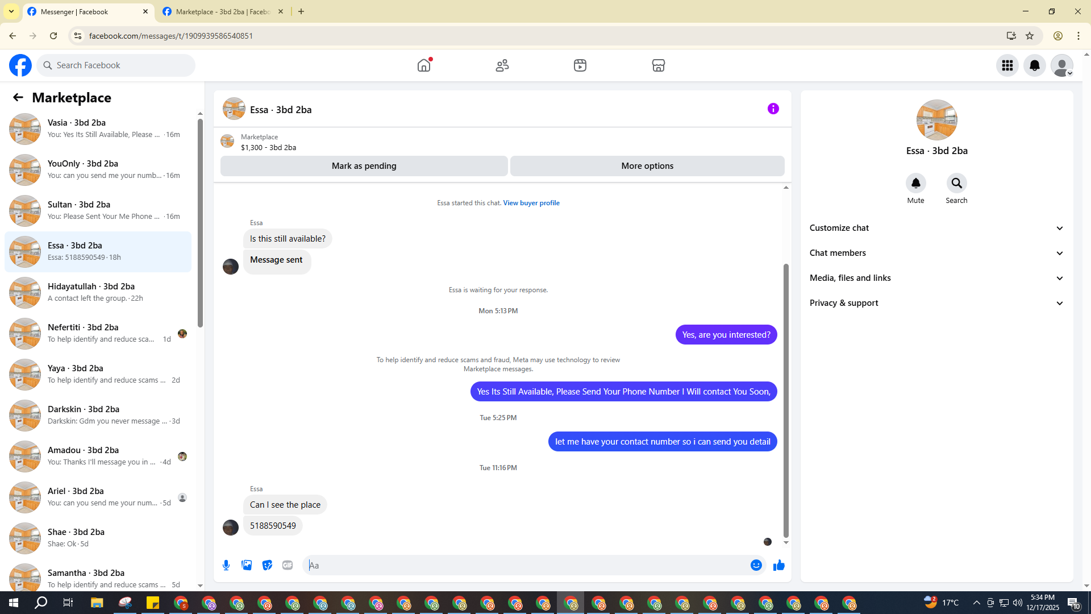The width and height of the screenshot is (1091, 614).
Task: Click Mark as pending button
Action: pos(364,166)
